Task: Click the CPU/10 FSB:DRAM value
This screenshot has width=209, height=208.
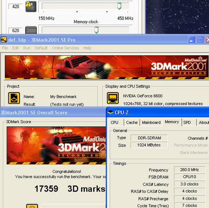Action: click(189, 177)
